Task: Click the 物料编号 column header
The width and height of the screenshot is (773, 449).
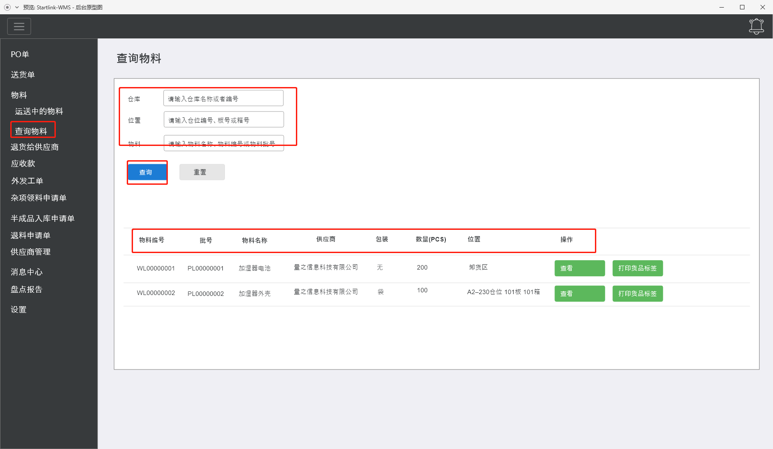Action: 152,240
